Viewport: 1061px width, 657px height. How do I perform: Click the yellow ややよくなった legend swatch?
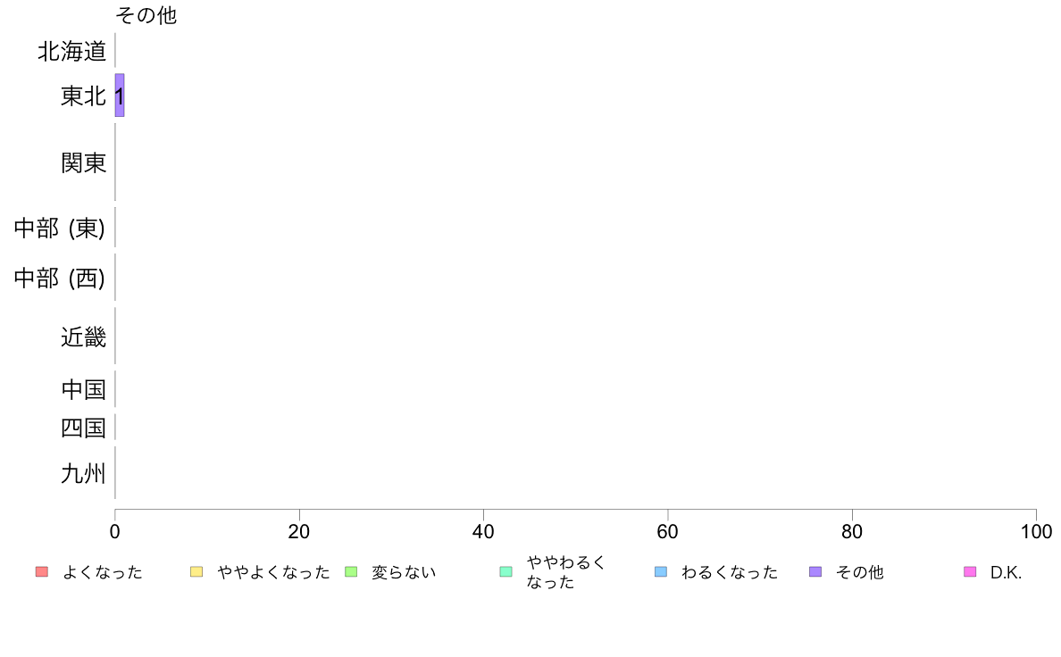pyautogui.click(x=196, y=571)
